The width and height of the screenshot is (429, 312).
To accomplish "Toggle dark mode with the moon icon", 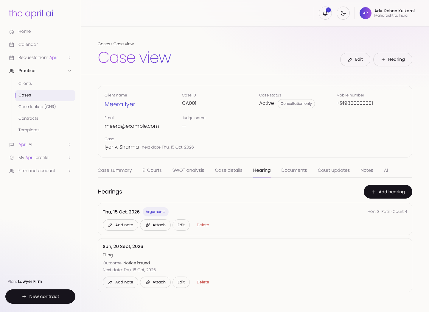I will tap(343, 13).
